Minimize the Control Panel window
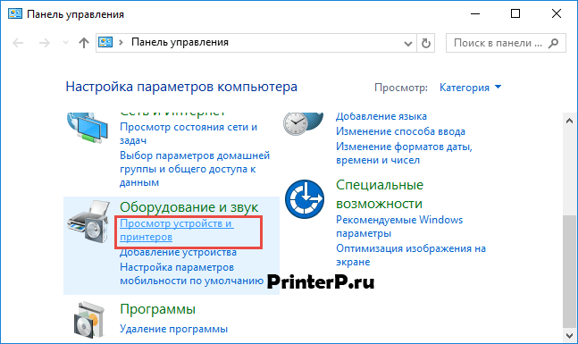The width and height of the screenshot is (578, 344). tap(475, 14)
